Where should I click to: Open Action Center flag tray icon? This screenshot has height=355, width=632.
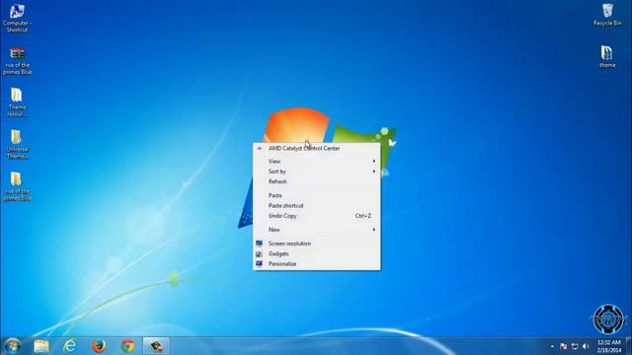click(563, 346)
